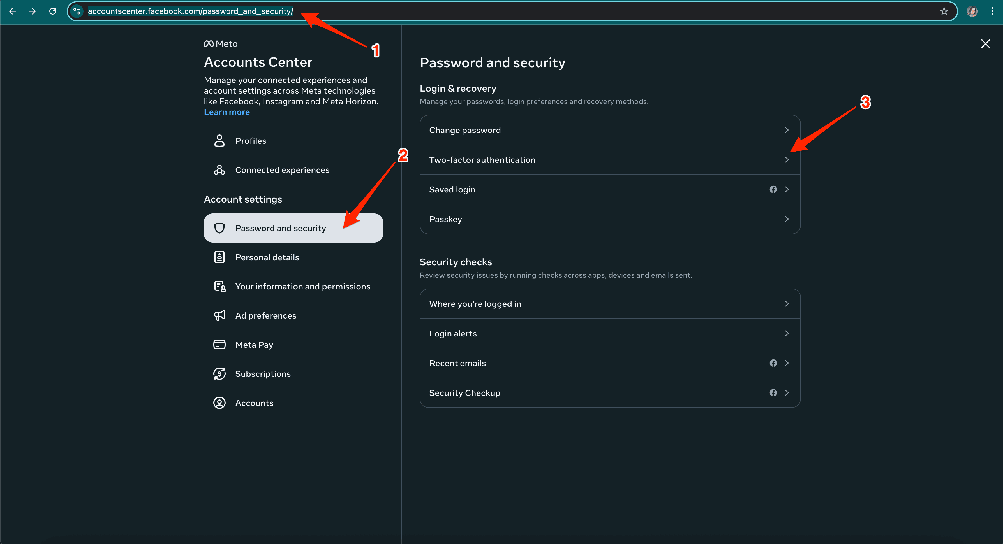Click the Accounts person circle icon

tap(219, 403)
